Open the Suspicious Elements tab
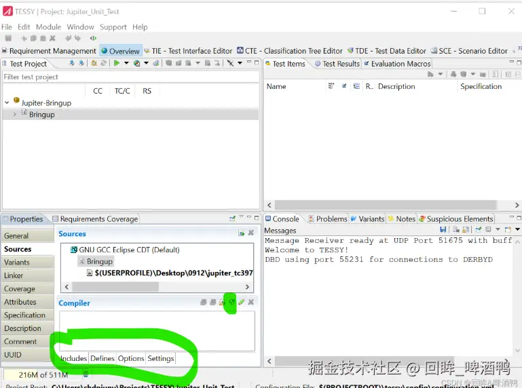Viewport: 522px width, 388px height. pos(456,219)
